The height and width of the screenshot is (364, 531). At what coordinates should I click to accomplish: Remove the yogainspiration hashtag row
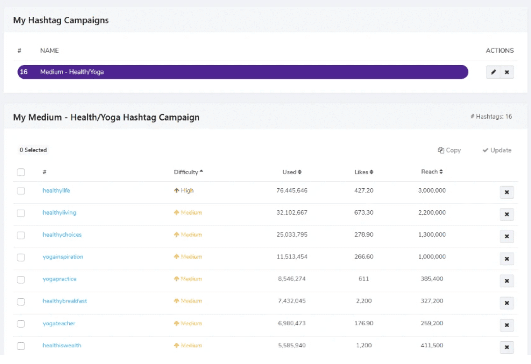[x=507, y=259]
